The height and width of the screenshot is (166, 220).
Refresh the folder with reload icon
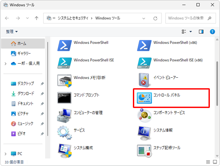tap(155, 18)
